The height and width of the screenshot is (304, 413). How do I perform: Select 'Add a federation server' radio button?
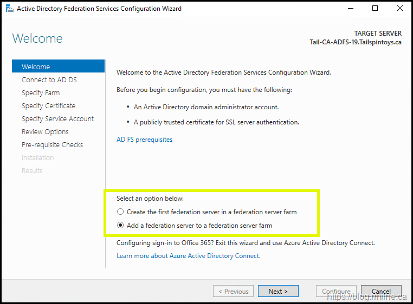point(120,226)
